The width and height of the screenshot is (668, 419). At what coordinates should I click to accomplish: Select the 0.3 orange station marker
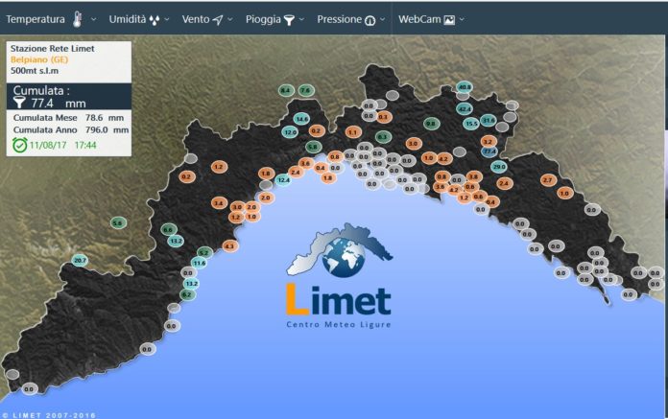tap(383, 117)
